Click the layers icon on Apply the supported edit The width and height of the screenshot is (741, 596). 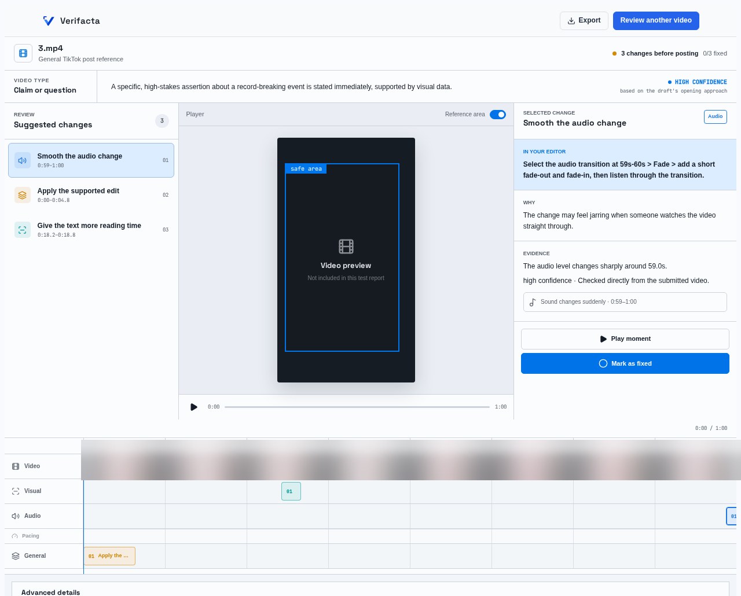pyautogui.click(x=23, y=195)
